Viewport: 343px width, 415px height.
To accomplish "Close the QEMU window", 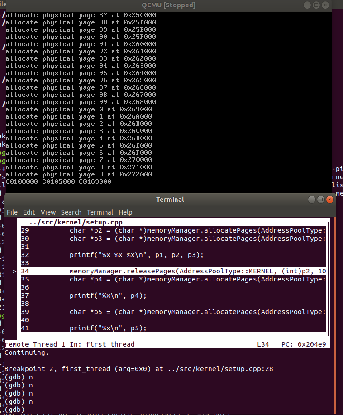I will 326,5.
